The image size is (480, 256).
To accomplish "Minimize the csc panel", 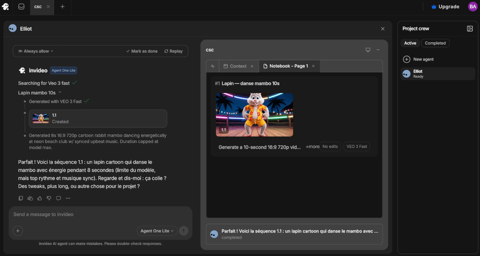I will coord(378,50).
